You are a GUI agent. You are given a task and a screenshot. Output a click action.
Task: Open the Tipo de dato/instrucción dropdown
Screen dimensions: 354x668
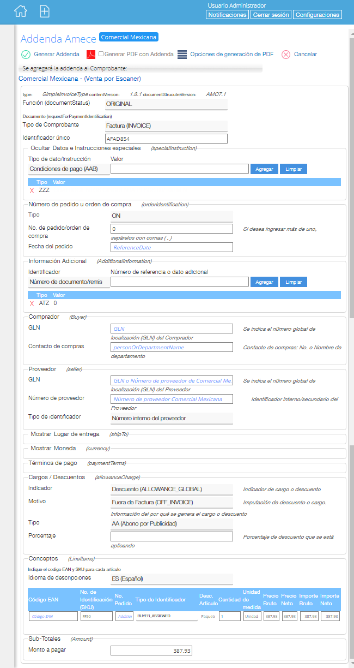pyautogui.click(x=69, y=169)
